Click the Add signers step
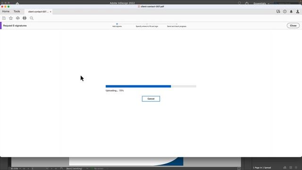Screen dimensions: 302x170 [117, 25]
